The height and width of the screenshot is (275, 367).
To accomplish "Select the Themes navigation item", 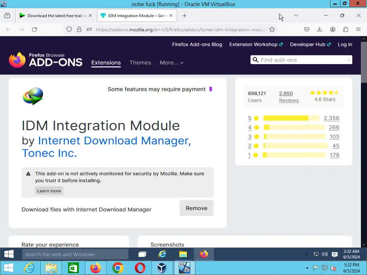I will pyautogui.click(x=140, y=63).
